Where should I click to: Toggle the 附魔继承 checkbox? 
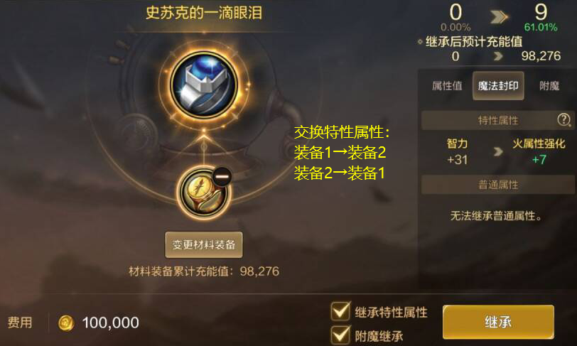(x=340, y=335)
